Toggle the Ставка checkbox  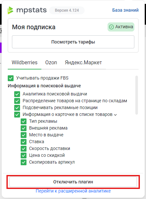tap(24, 142)
